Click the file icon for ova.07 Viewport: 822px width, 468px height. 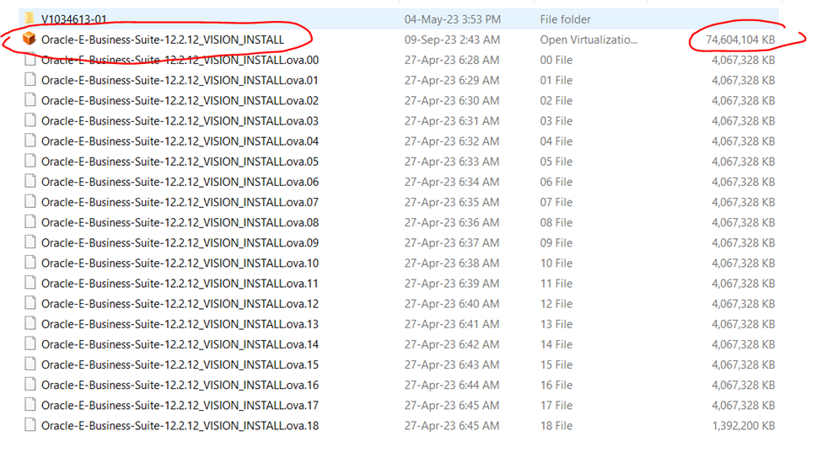pyautogui.click(x=30, y=201)
